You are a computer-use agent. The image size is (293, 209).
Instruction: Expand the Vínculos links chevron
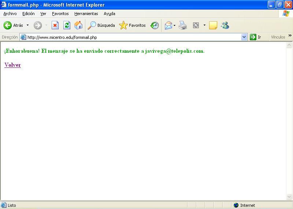click(x=290, y=36)
